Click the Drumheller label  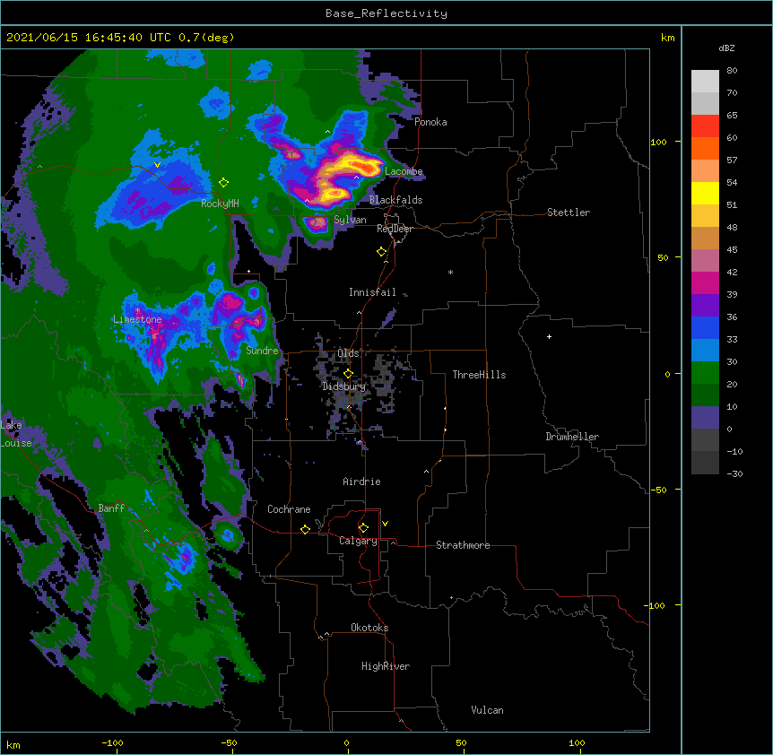tap(572, 437)
